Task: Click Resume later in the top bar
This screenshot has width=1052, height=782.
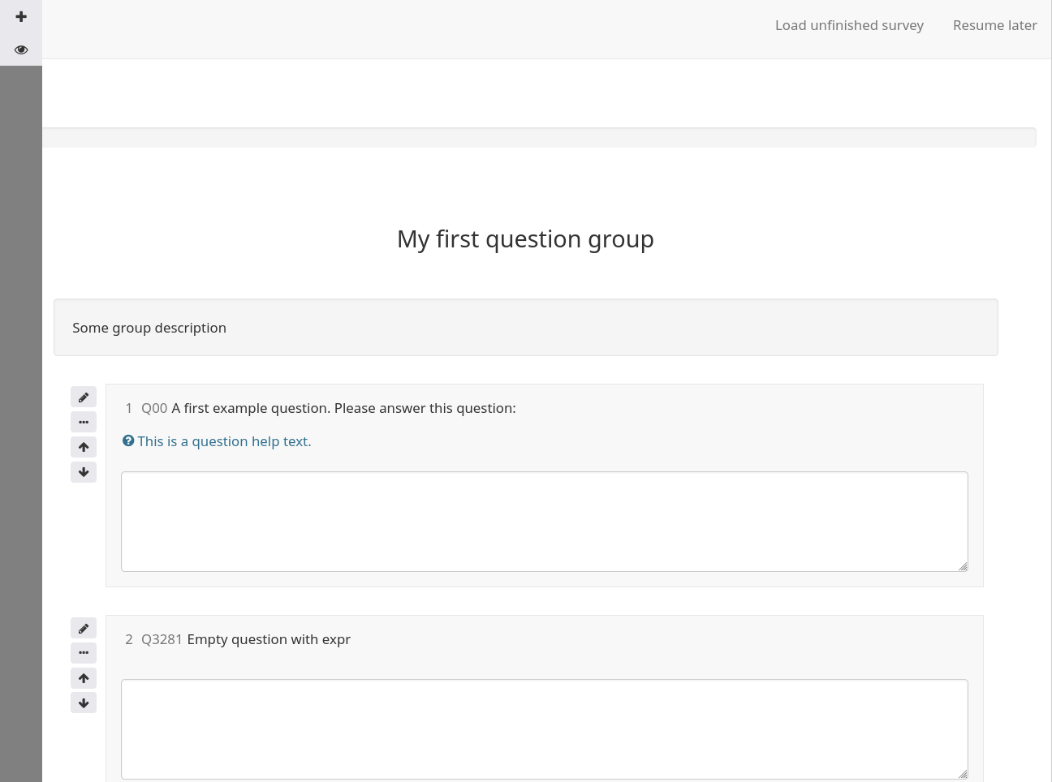Action: pyautogui.click(x=994, y=25)
